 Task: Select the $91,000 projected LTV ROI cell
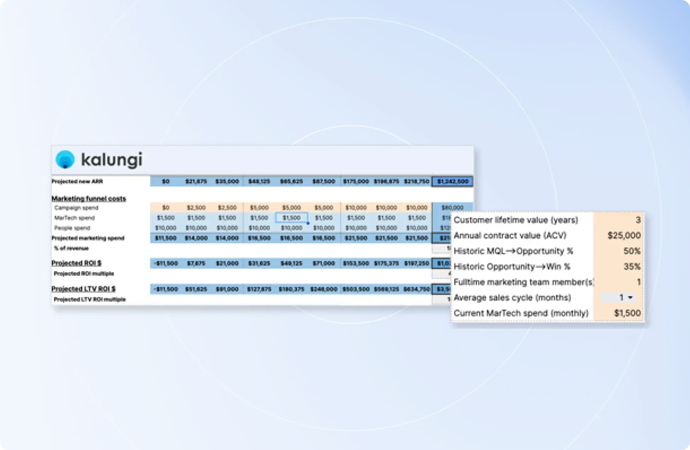tap(227, 289)
